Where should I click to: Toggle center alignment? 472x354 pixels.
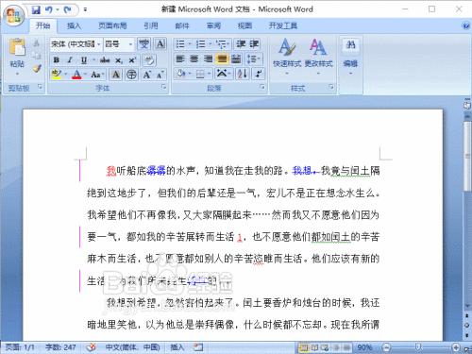click(194, 59)
